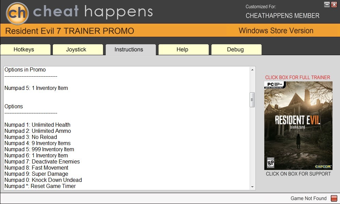Click the Windows Store Version label
Screen dimensions: 340x204
(276, 31)
